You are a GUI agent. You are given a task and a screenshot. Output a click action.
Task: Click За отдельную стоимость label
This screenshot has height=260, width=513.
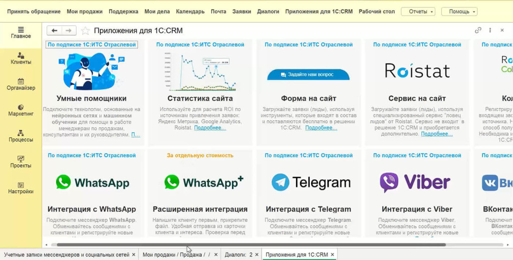point(200,155)
